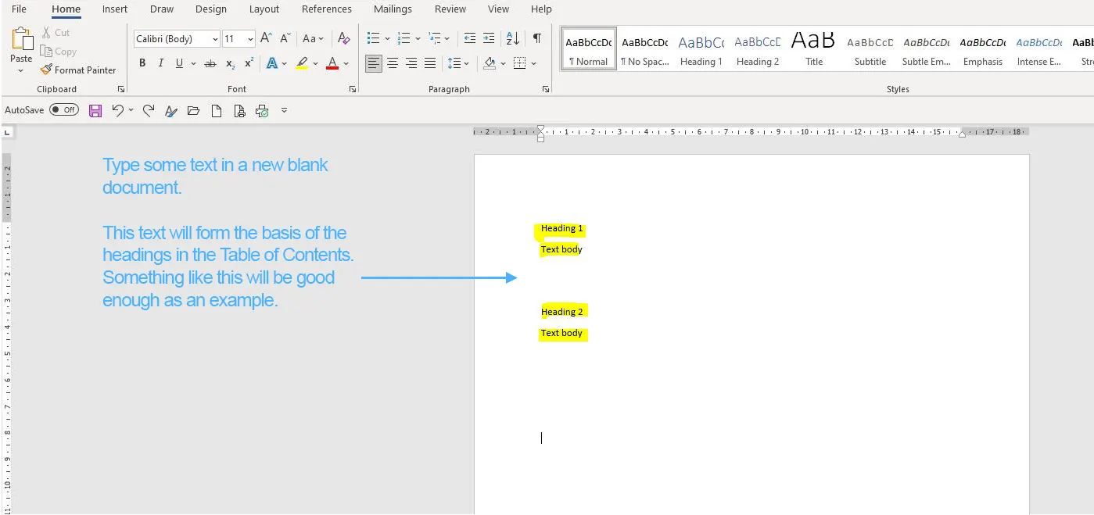The image size is (1094, 515).
Task: Toggle left alignment for the paragraph
Action: (374, 63)
